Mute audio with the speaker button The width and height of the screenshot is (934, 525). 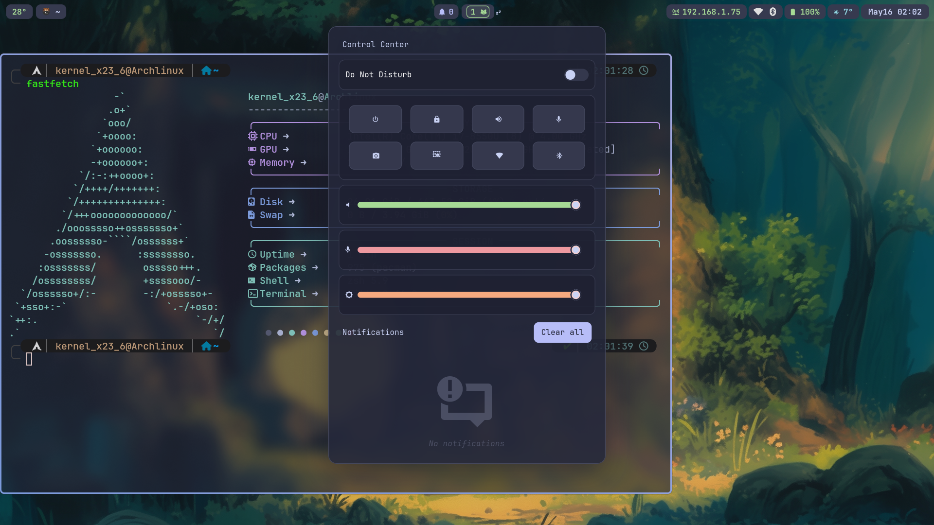pyautogui.click(x=498, y=119)
